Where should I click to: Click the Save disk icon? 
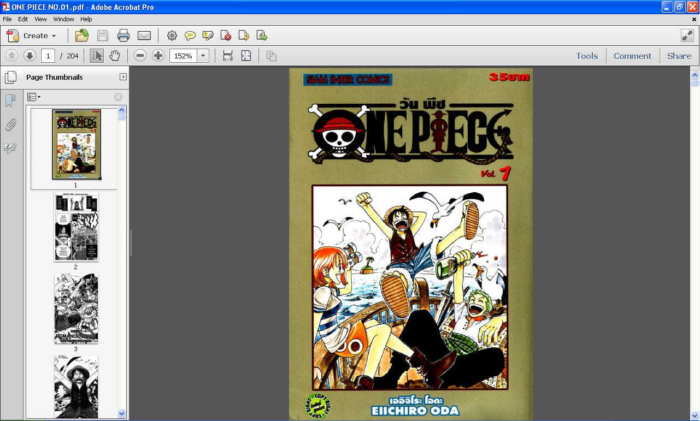pyautogui.click(x=103, y=35)
